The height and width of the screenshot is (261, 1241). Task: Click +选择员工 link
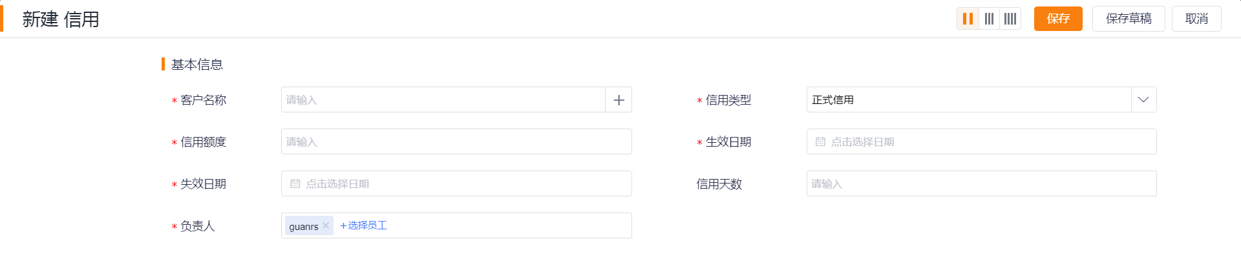363,225
